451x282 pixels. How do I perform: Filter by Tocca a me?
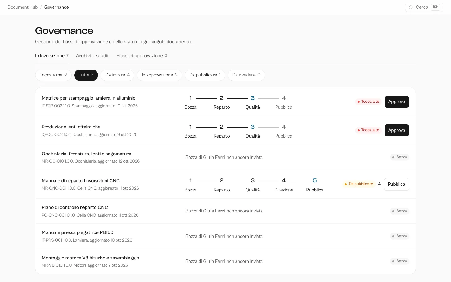[x=53, y=75]
